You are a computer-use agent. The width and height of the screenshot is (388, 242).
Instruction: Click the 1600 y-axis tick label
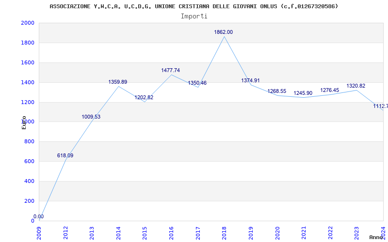(28, 63)
